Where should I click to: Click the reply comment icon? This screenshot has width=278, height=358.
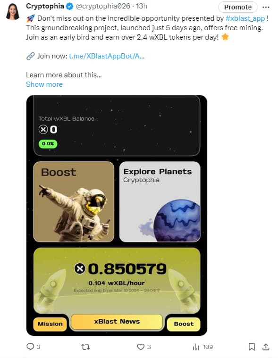30,347
